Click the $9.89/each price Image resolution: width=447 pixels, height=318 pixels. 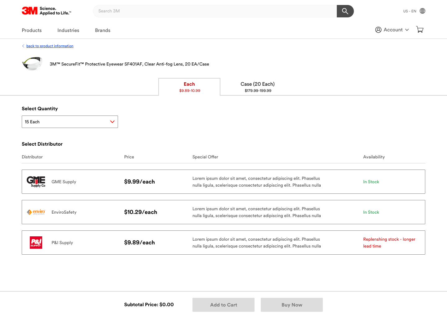click(139, 243)
